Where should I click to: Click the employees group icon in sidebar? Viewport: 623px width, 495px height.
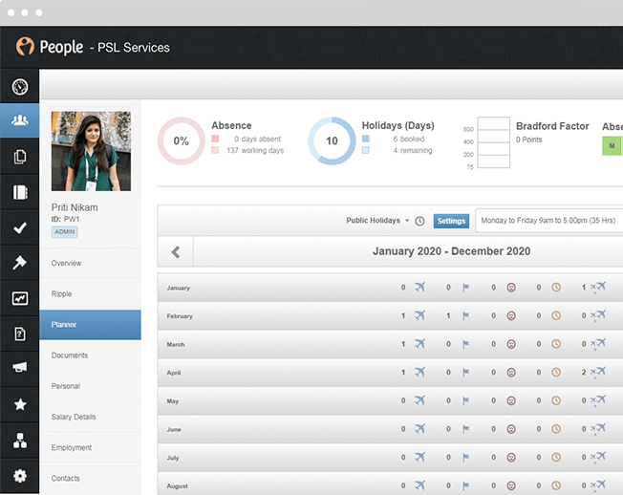point(19,121)
